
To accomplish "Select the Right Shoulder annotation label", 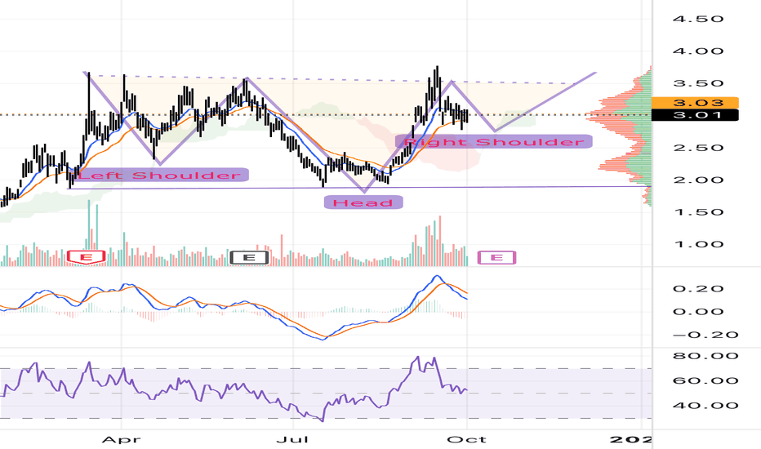I will [x=493, y=142].
